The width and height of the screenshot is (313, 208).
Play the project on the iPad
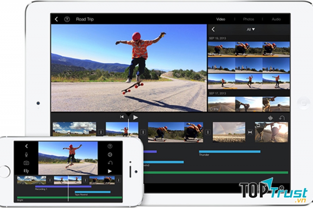135,117
